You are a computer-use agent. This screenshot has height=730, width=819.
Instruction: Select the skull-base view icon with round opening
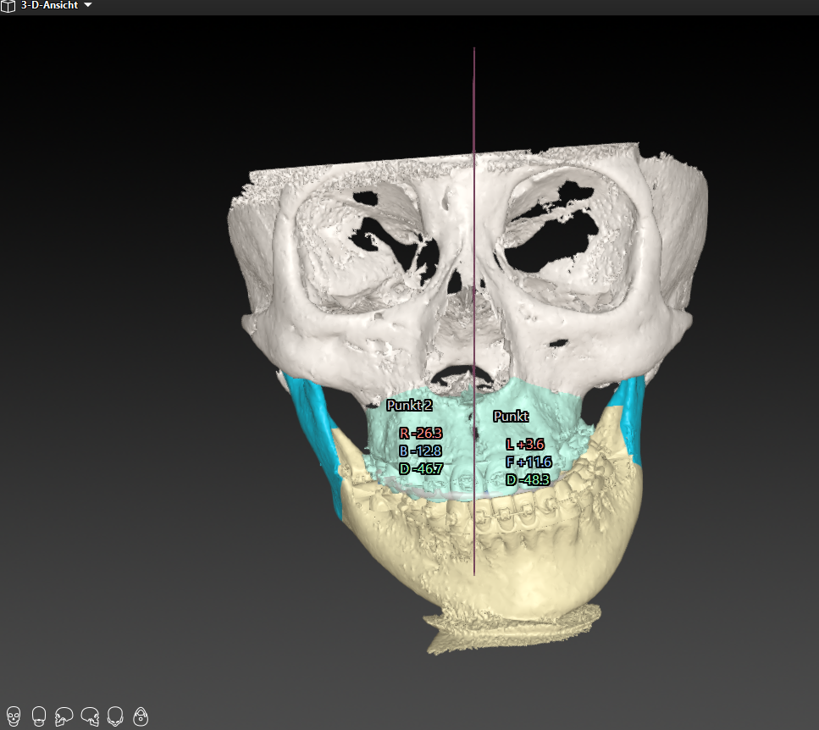(x=141, y=717)
